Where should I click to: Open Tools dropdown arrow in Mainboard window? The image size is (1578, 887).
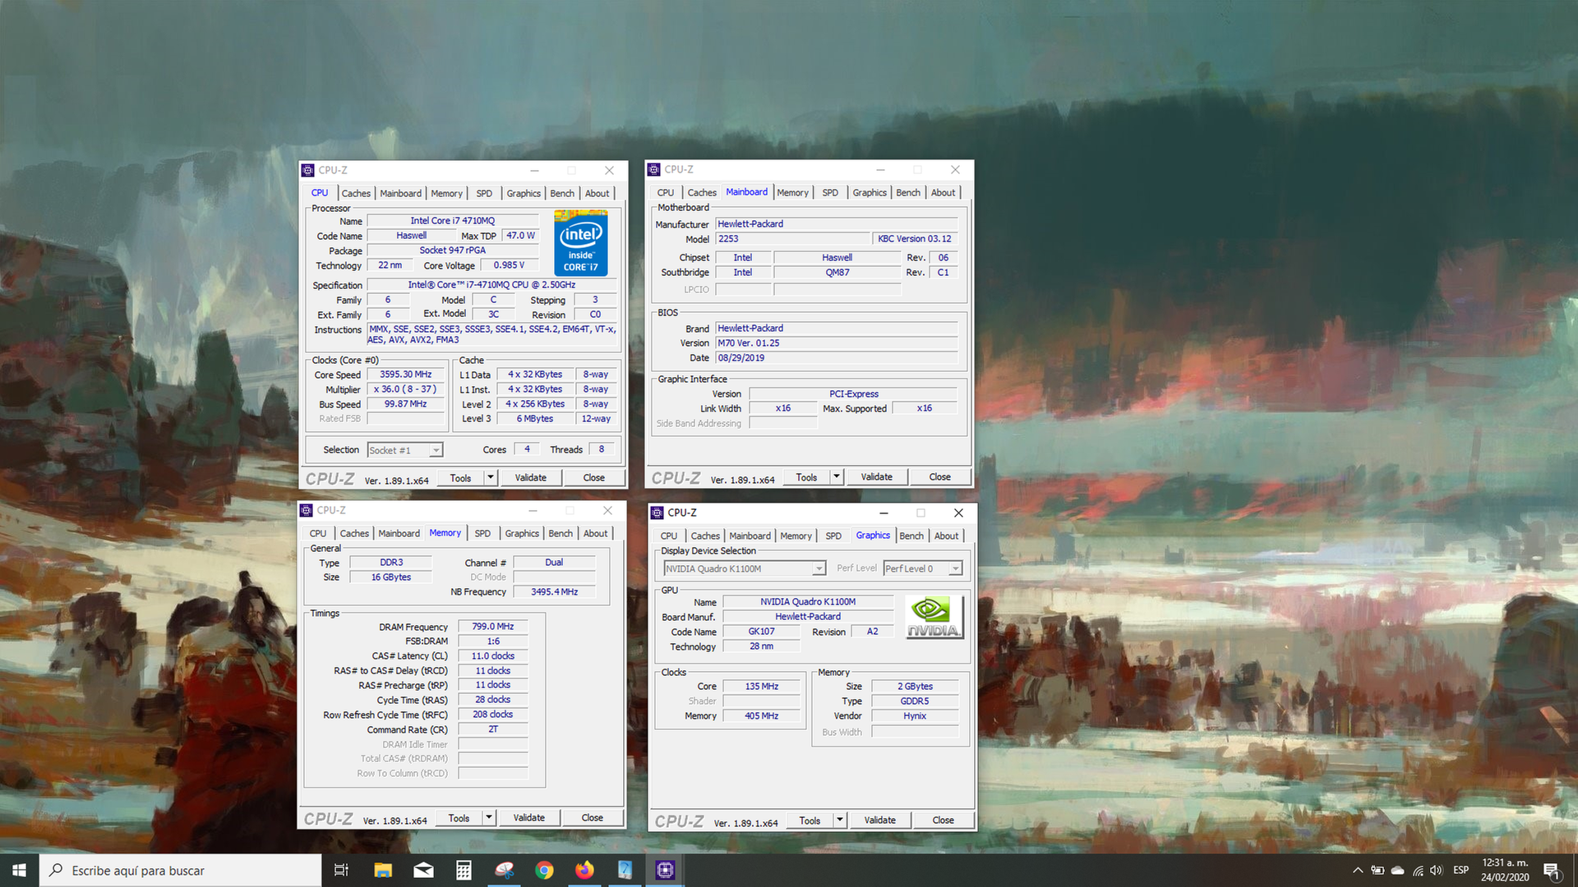click(837, 476)
